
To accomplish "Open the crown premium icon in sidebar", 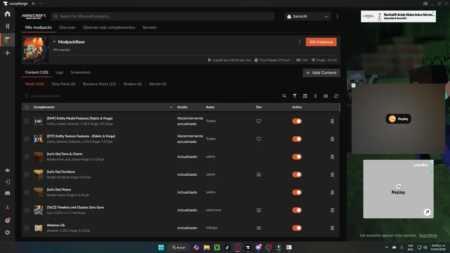I will click(7, 170).
